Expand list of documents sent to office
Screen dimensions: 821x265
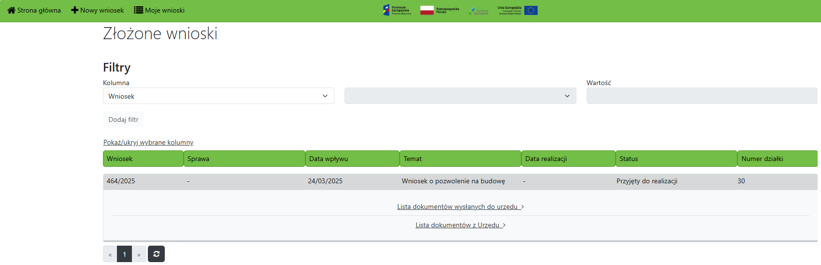pos(460,206)
